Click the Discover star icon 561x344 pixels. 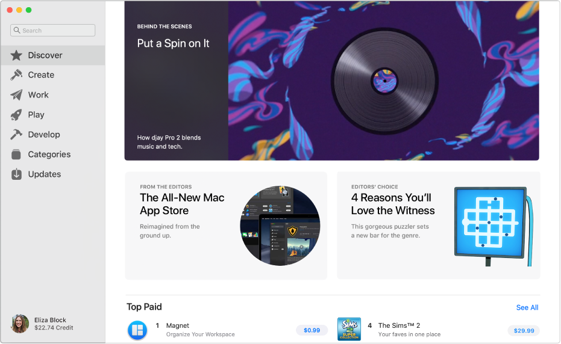pos(16,55)
